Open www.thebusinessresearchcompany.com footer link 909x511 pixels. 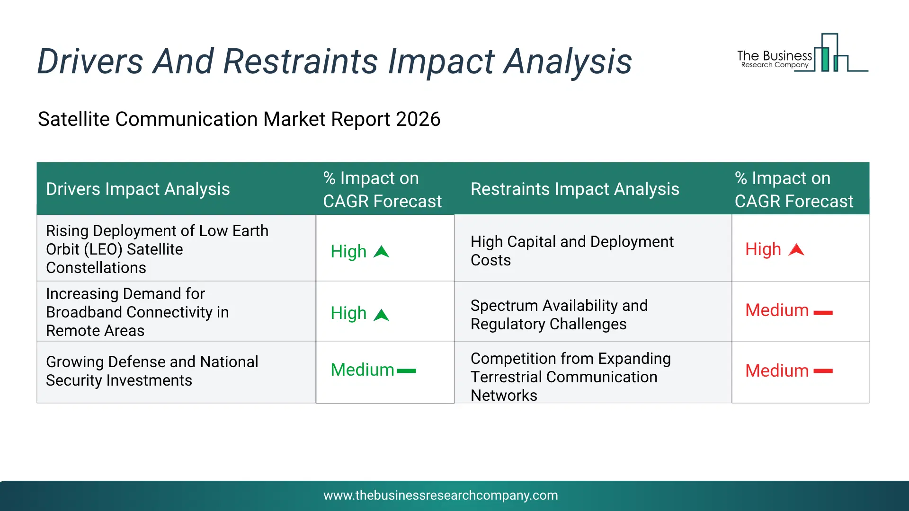click(x=440, y=495)
